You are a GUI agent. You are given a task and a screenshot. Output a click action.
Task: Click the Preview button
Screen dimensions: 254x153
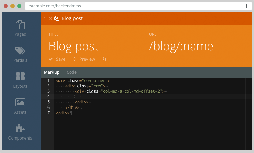[x=84, y=59]
